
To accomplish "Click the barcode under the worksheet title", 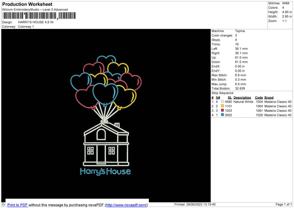I will 39,16.
